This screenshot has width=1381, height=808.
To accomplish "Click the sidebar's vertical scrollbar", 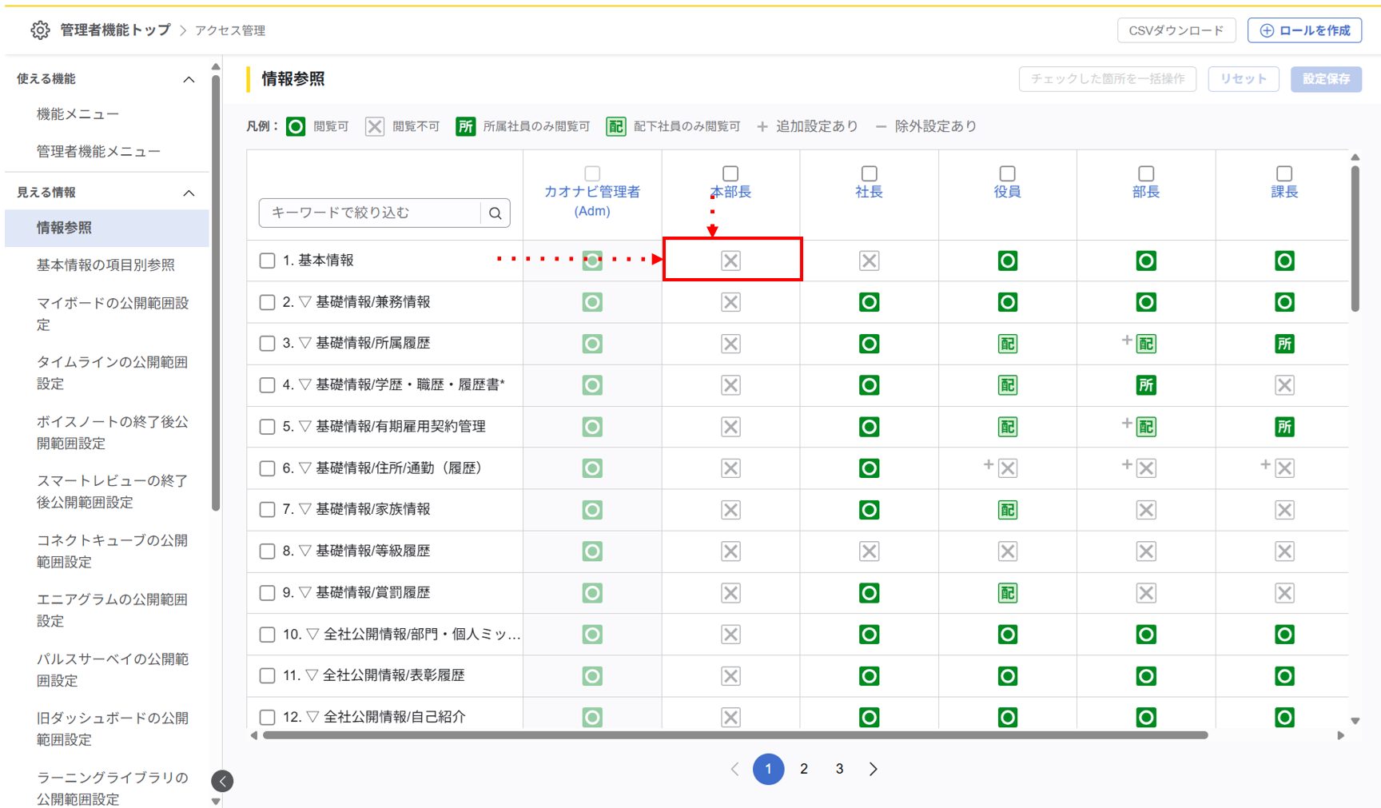I will (x=216, y=293).
